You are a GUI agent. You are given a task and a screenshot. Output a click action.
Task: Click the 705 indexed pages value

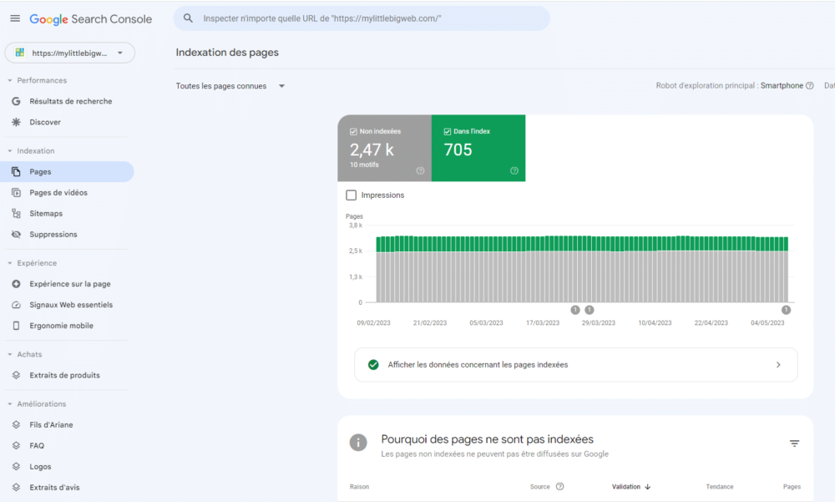click(x=458, y=150)
